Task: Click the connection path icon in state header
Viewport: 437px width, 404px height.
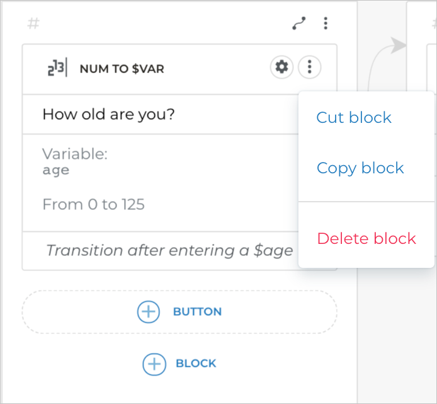Action: [x=299, y=24]
